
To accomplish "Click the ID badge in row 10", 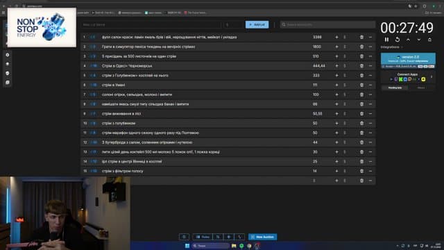I will point(94,124).
